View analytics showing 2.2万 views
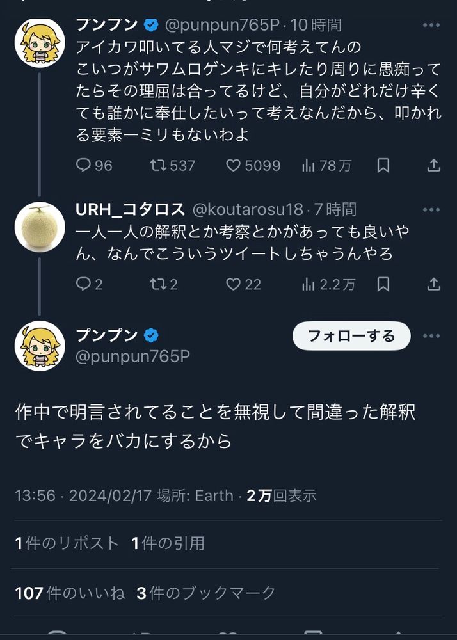 pyautogui.click(x=328, y=284)
